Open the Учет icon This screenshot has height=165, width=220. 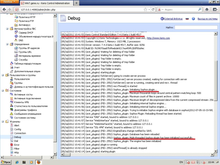pos(12,67)
